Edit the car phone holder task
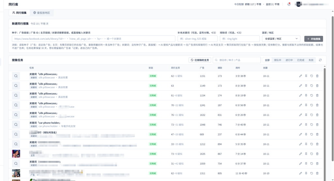The height and width of the screenshot is (181, 334). tap(300, 125)
